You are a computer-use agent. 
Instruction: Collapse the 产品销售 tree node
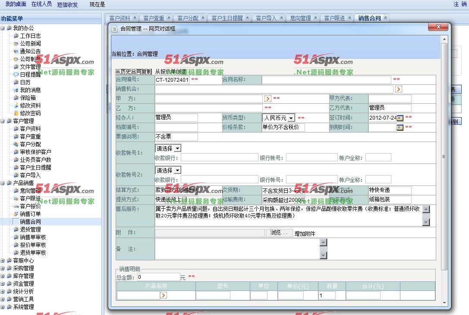point(3,183)
